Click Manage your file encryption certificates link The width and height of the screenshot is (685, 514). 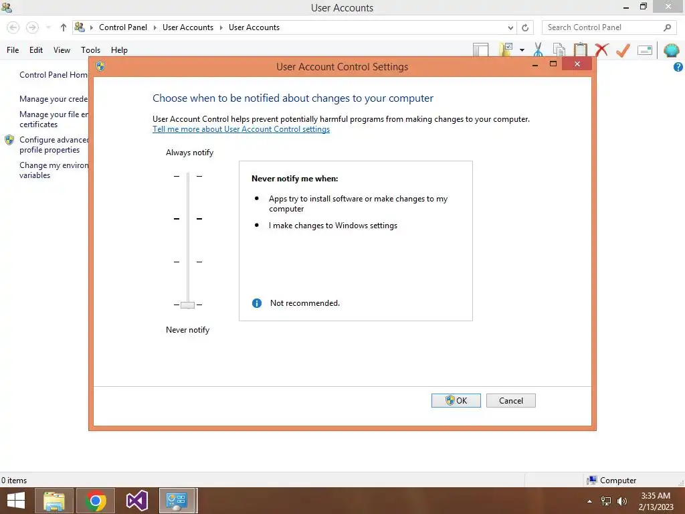pyautogui.click(x=54, y=119)
